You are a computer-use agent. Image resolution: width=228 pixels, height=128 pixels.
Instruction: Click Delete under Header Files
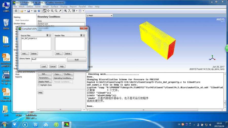(68, 54)
